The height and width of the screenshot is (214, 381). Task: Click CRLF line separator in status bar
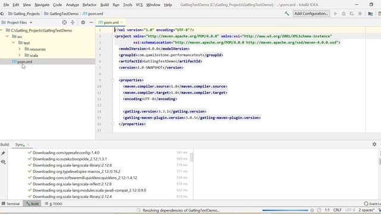338,210
